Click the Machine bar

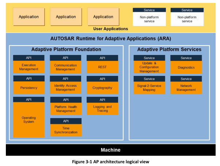click(x=111, y=150)
